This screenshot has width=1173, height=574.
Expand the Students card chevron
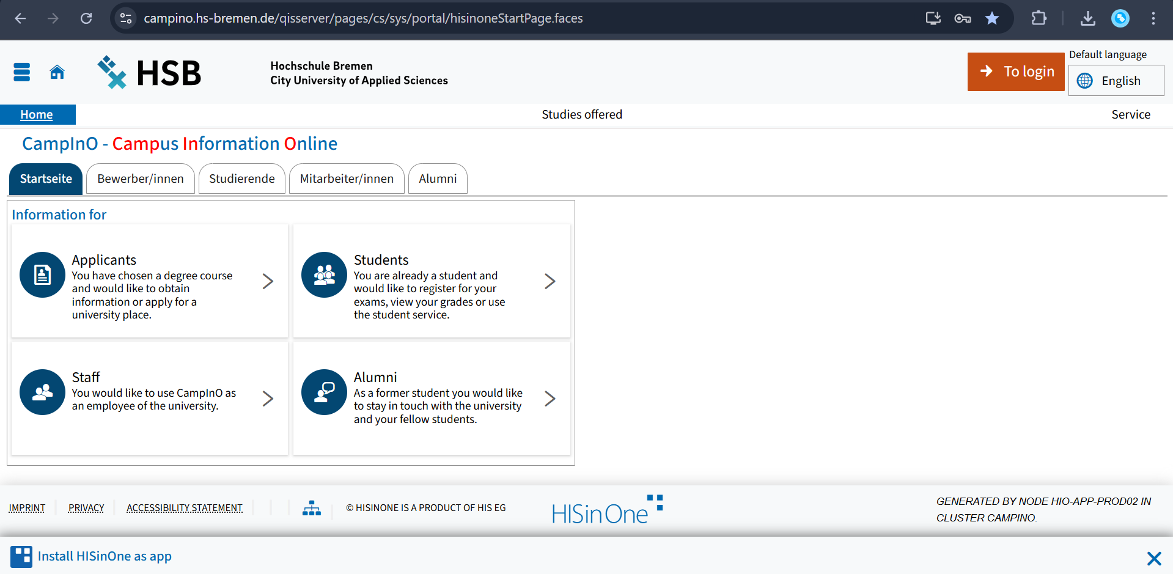550,281
